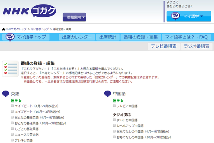Check おもてなしの中国語（4月～9月放送分）
Screen dimensions: 214x143
[114, 131]
